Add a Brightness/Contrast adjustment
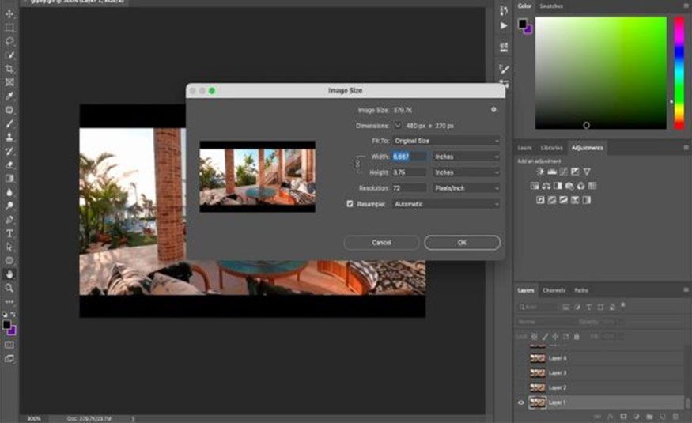Viewport: 692px width, 423px height. [x=540, y=172]
